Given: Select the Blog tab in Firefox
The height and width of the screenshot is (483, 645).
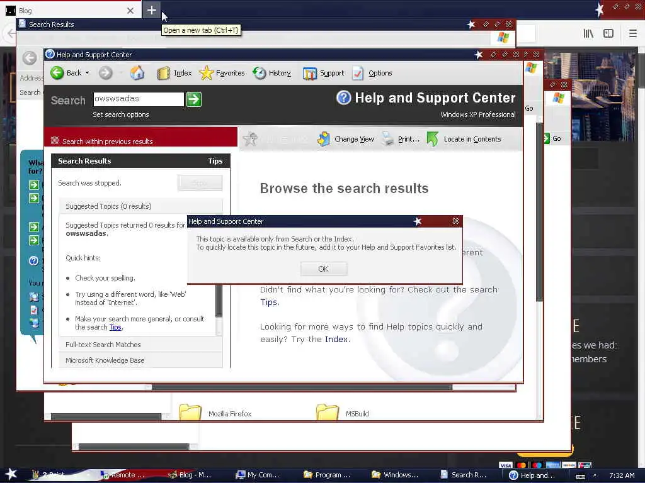Looking at the screenshot, I should click(70, 11).
